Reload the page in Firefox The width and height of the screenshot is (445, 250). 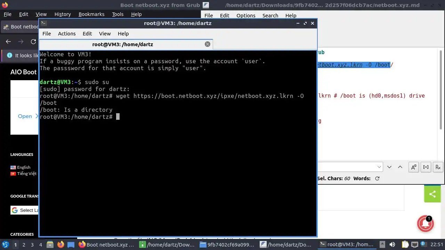[33, 42]
